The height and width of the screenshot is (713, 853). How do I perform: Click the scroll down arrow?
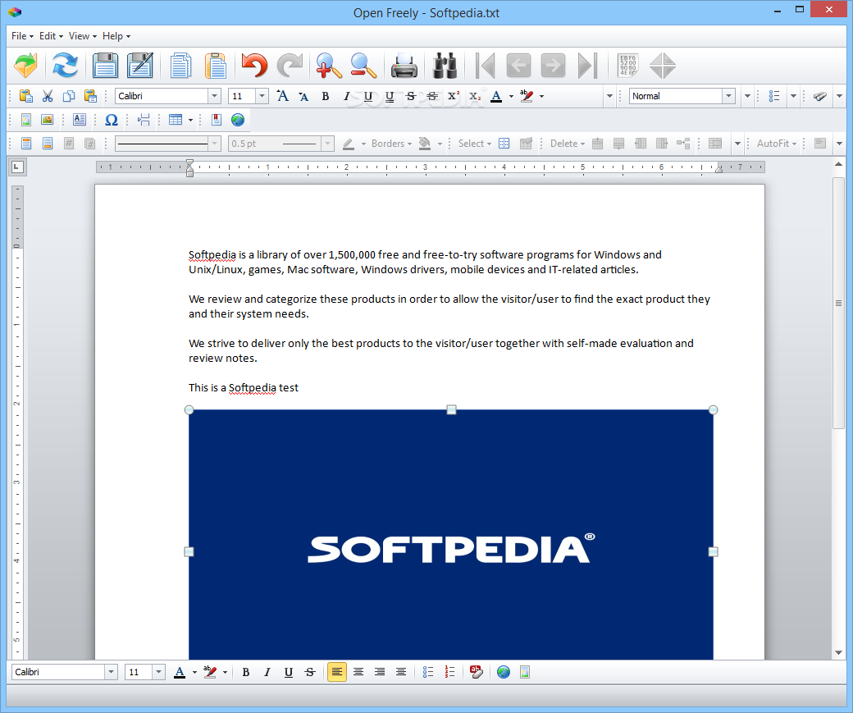coord(838,652)
